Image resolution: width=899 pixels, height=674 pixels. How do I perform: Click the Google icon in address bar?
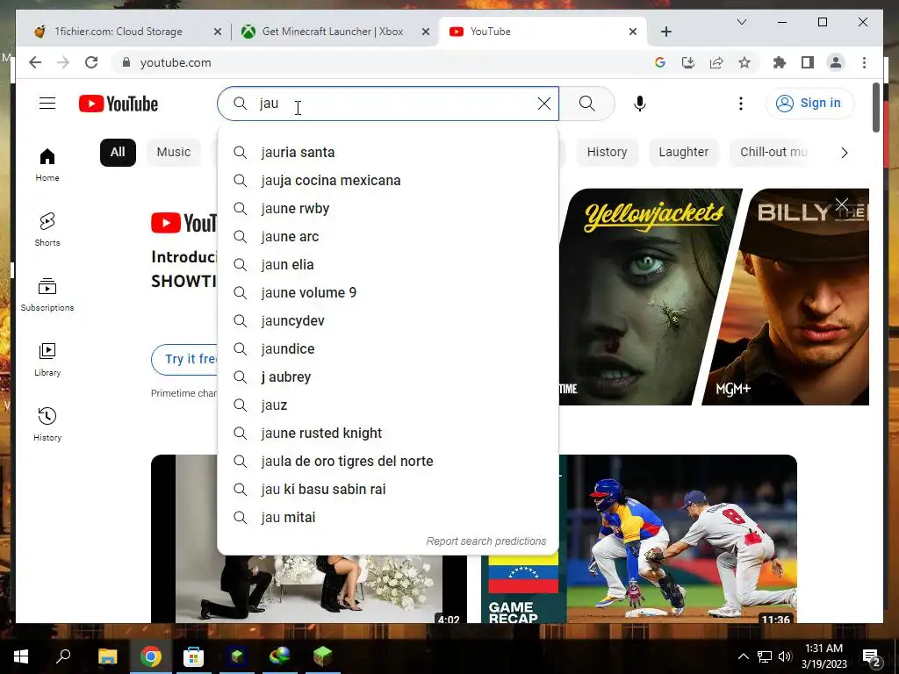click(x=660, y=62)
